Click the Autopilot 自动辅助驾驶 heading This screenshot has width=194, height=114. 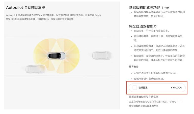coord(26,8)
